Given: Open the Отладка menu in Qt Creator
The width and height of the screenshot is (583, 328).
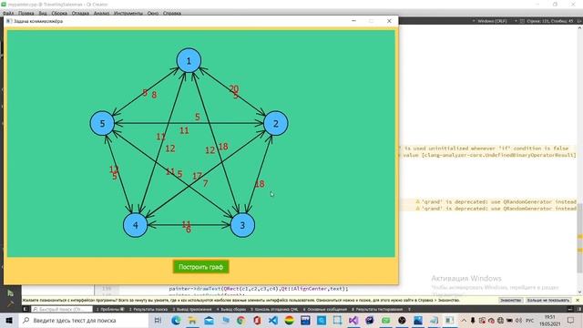Looking at the screenshot, I should click(80, 13).
